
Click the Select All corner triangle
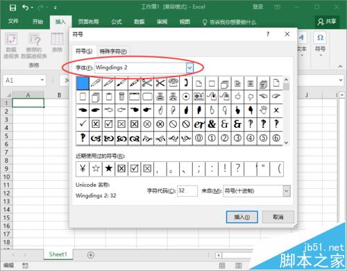(8, 95)
